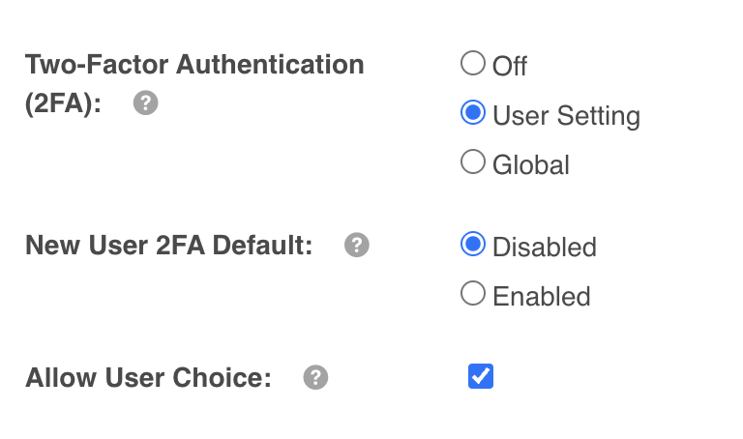Click the 'Off' option label text
This screenshot has width=743, height=439.
click(510, 66)
